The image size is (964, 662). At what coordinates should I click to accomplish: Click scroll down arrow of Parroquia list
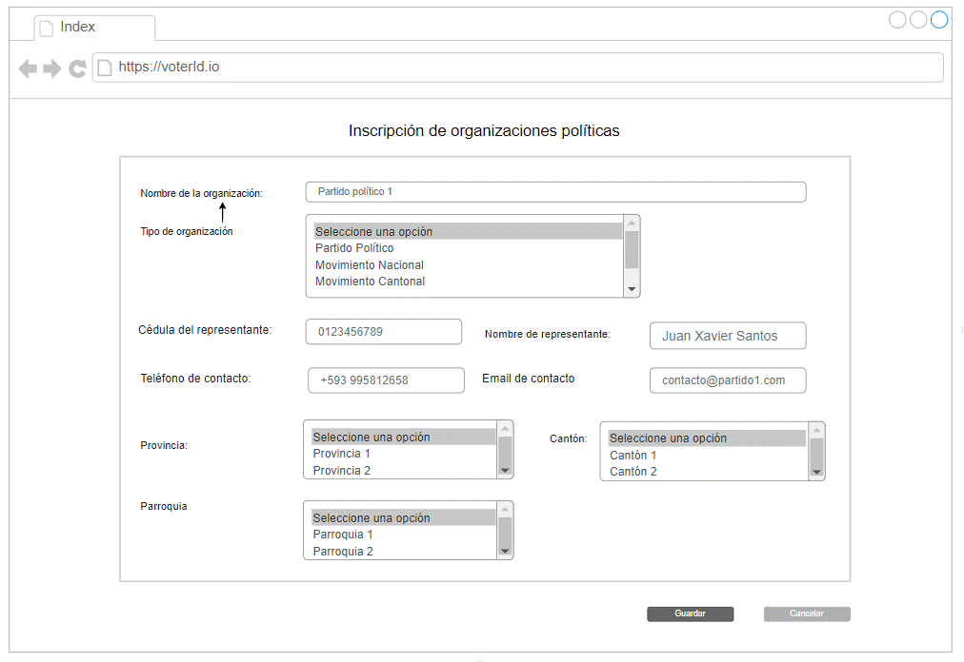tap(505, 552)
